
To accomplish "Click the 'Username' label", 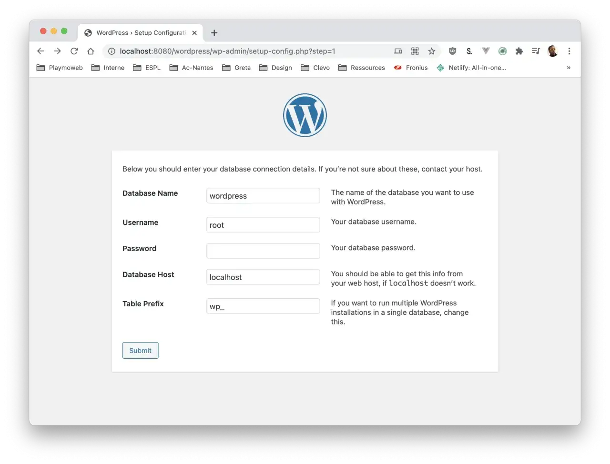I will coord(140,222).
